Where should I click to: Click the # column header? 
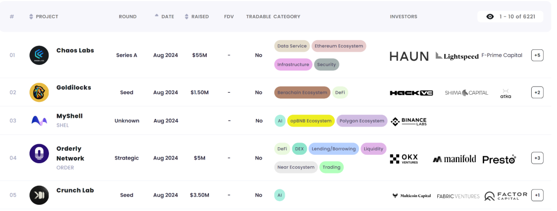click(12, 16)
